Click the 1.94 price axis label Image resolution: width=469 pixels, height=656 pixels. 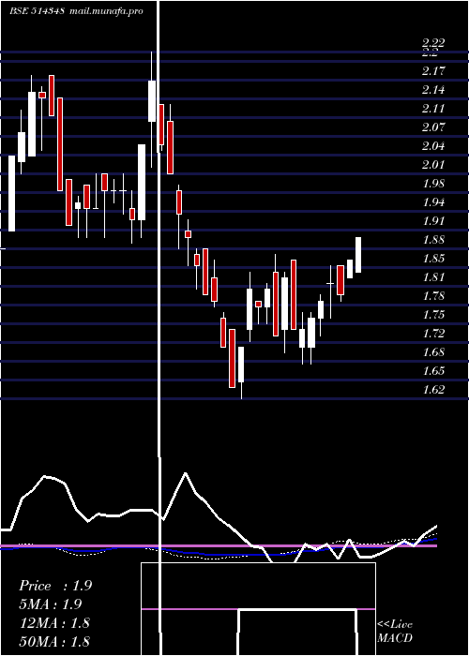click(433, 202)
